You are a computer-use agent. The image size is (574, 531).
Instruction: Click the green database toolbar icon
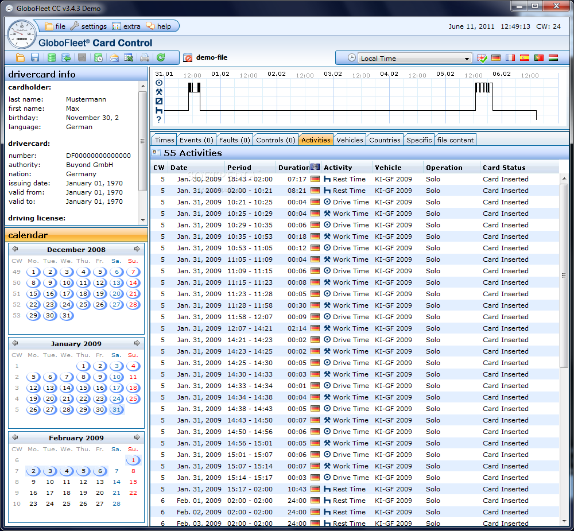click(52, 58)
